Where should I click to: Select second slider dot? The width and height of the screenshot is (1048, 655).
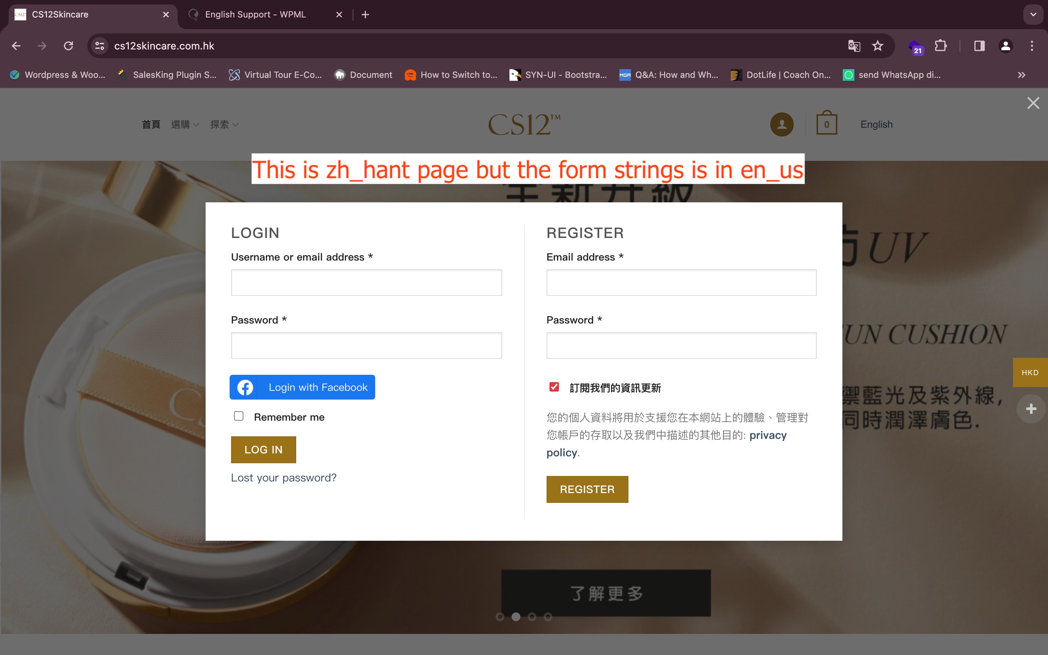point(516,617)
